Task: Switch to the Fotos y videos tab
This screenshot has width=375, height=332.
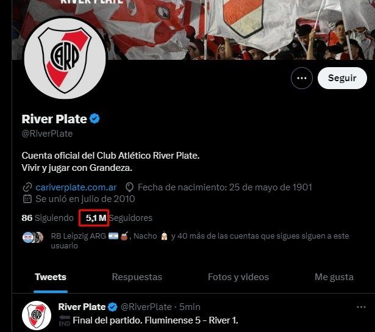Action: (238, 277)
